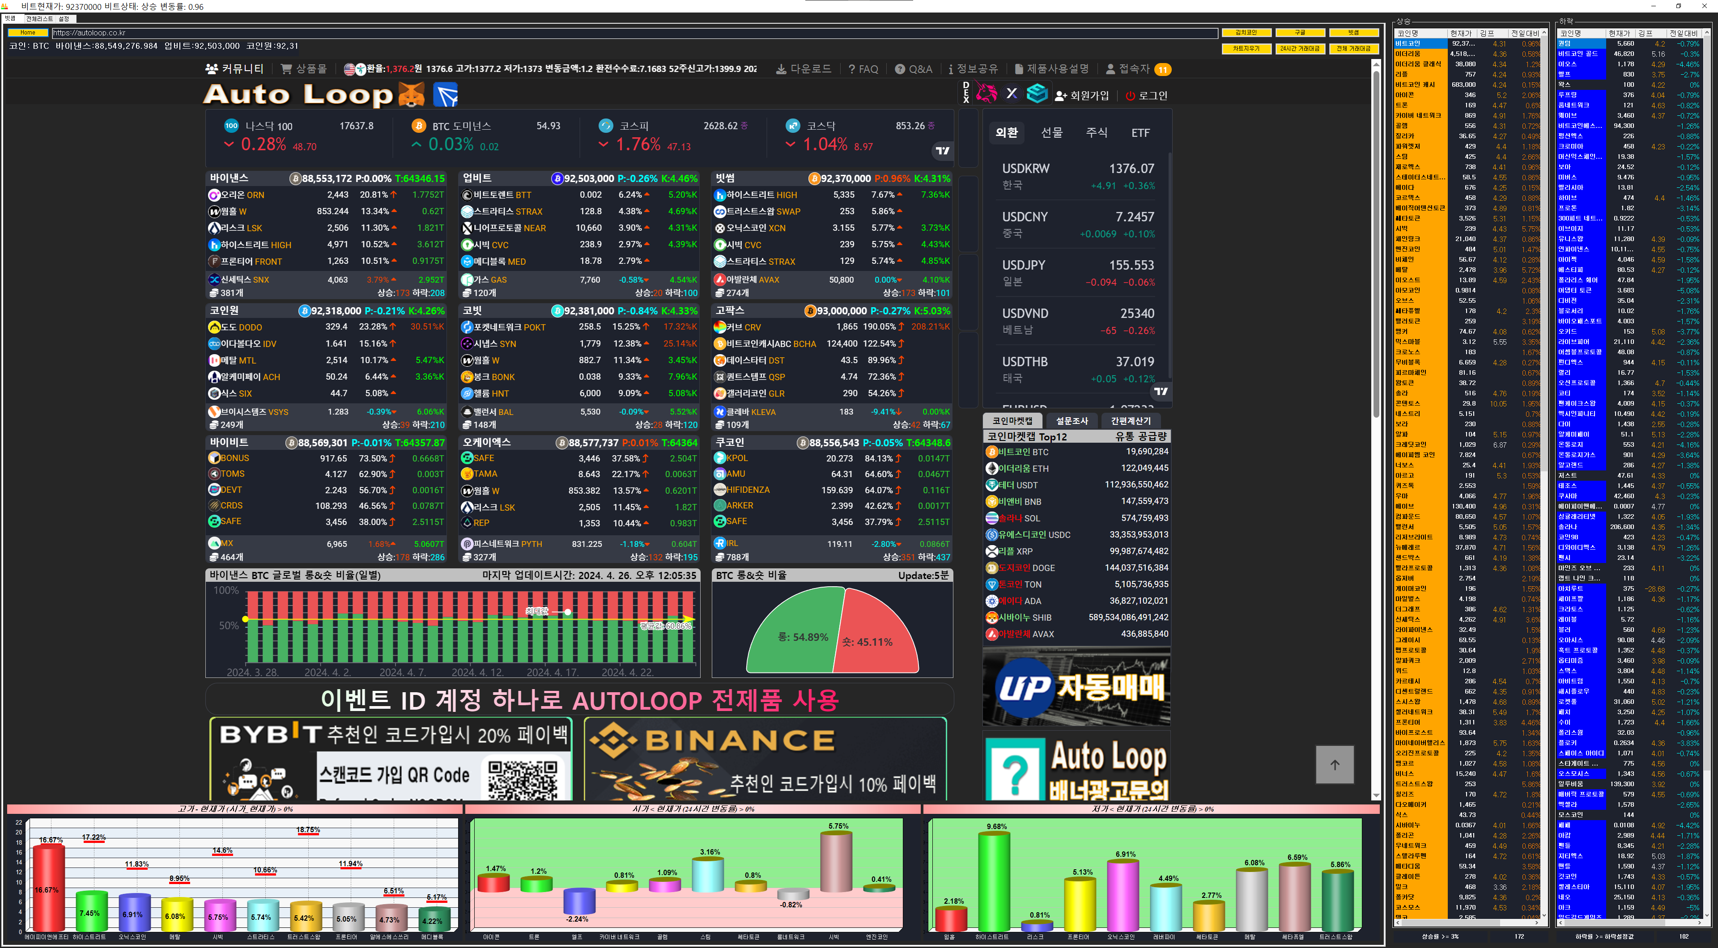Viewport: 1718px width, 948px height.
Task: Open the 간편계산기 tab
Action: (x=1131, y=421)
